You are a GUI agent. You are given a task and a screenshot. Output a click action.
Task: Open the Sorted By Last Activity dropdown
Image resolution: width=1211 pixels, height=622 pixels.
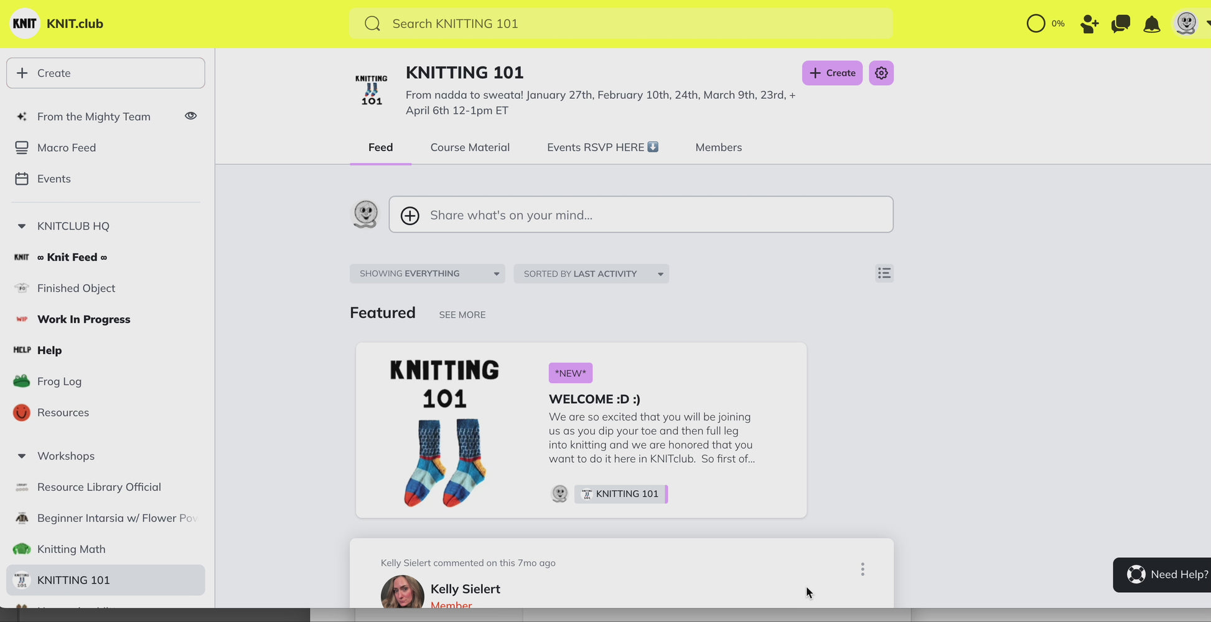pos(591,274)
